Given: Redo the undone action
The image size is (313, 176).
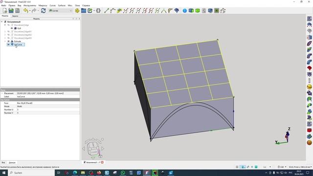Looking at the screenshot, I should [x=34, y=11].
